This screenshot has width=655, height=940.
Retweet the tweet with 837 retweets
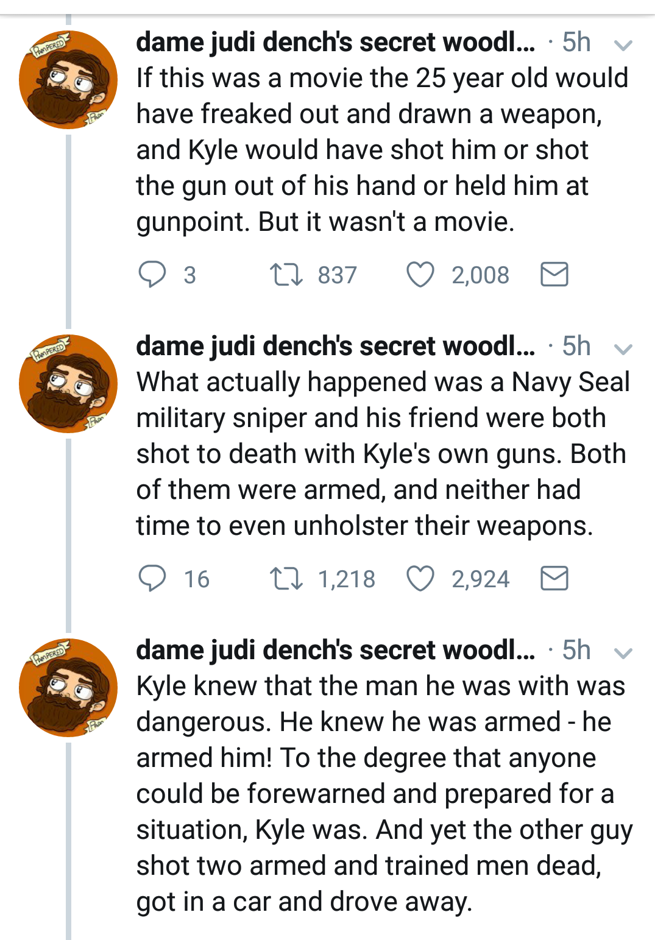pos(286,274)
